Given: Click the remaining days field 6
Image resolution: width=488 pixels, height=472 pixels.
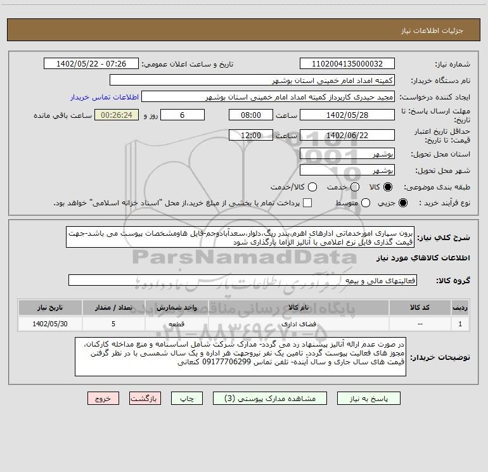Looking at the screenshot, I should click(183, 115).
